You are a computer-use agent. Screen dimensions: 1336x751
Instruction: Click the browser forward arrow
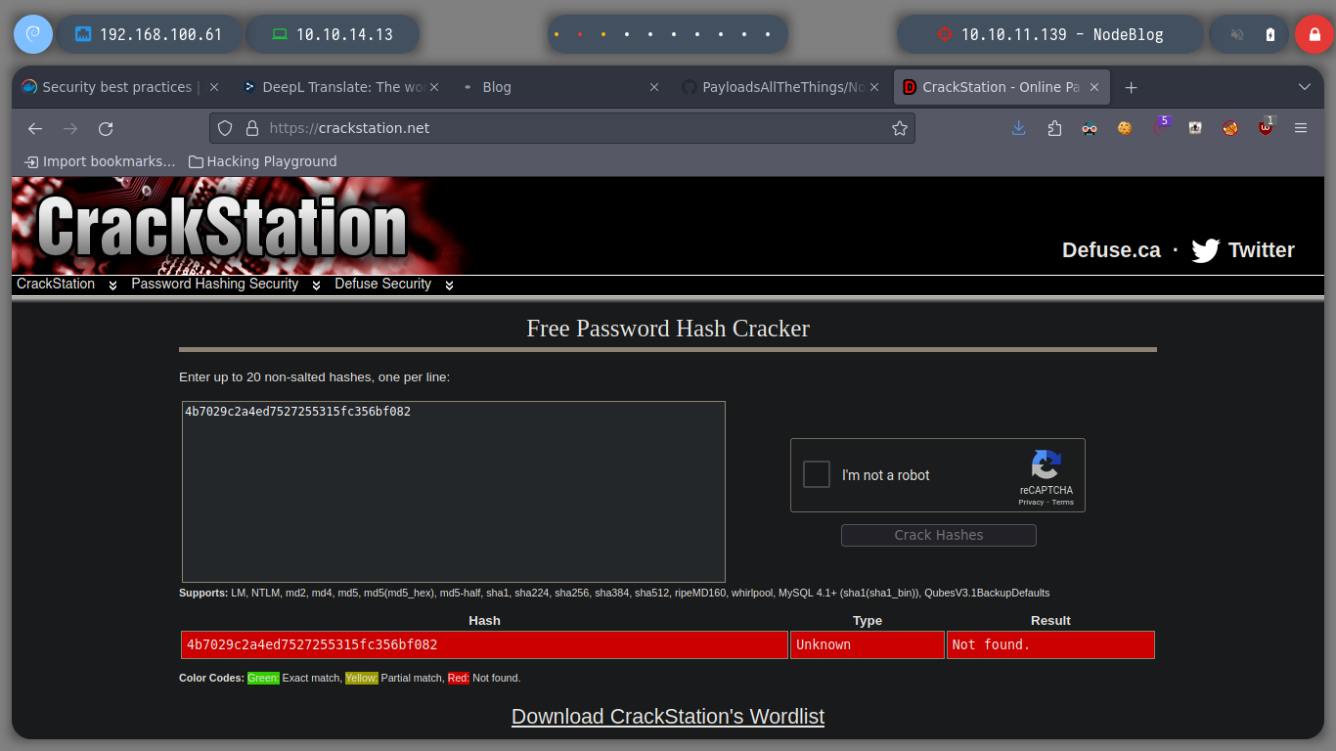coord(70,128)
